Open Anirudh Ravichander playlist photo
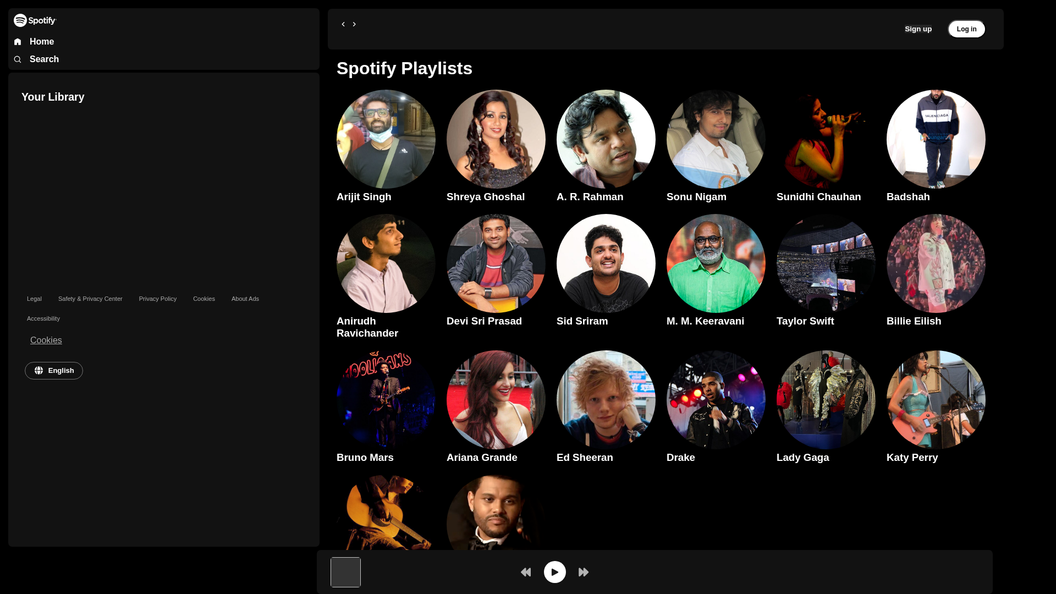 (x=386, y=263)
